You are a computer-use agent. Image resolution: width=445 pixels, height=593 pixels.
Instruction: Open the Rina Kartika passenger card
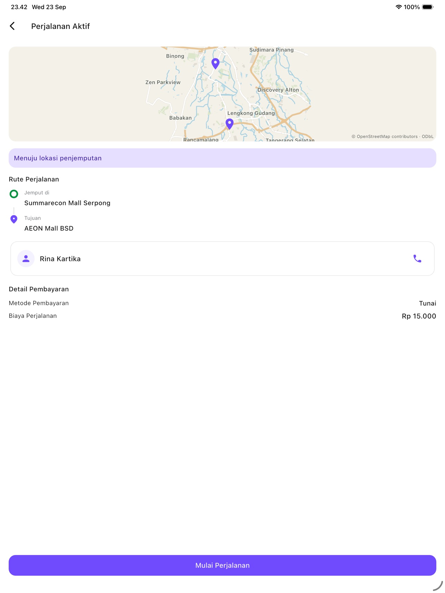222,259
